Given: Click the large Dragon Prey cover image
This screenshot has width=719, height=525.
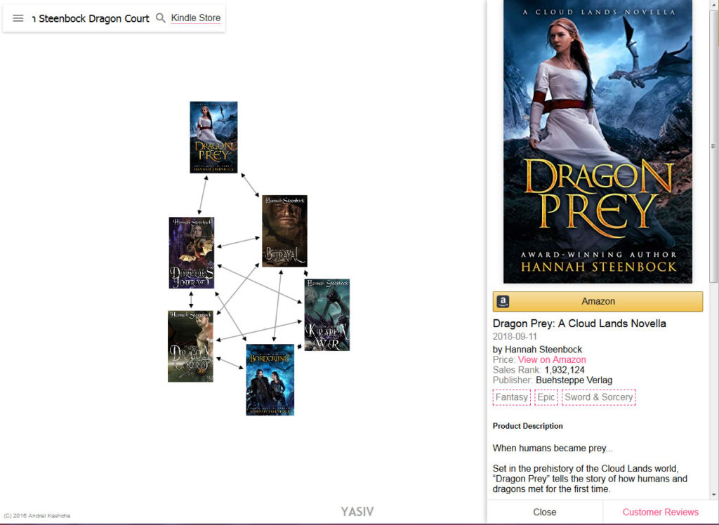Looking at the screenshot, I should click(x=598, y=141).
